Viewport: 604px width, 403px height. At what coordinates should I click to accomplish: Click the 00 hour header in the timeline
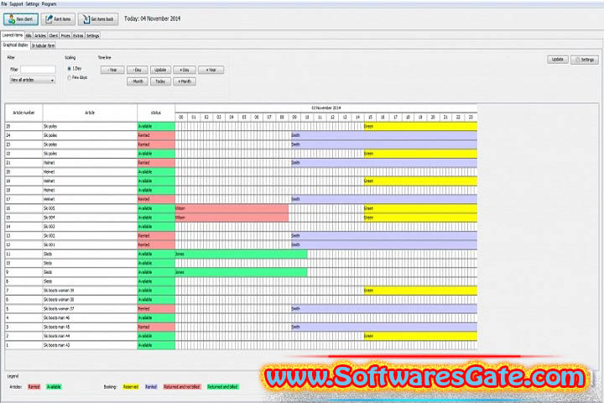[181, 117]
